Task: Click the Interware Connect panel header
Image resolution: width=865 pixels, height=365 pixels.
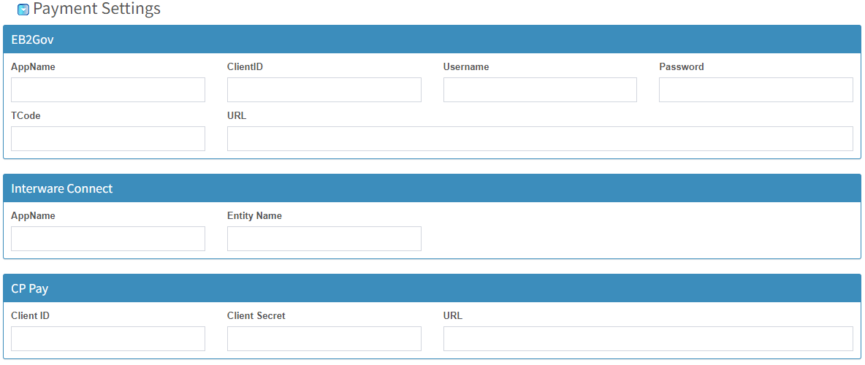Action: tap(432, 188)
